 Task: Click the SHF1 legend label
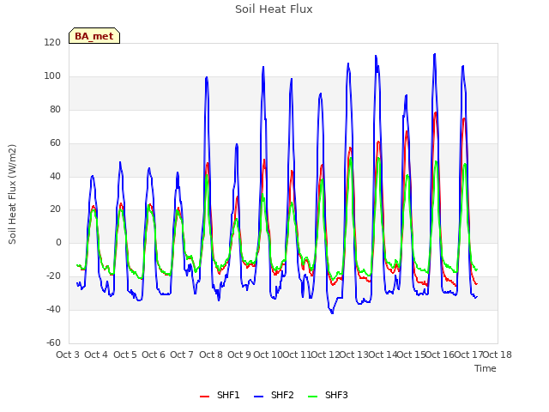click(228, 395)
